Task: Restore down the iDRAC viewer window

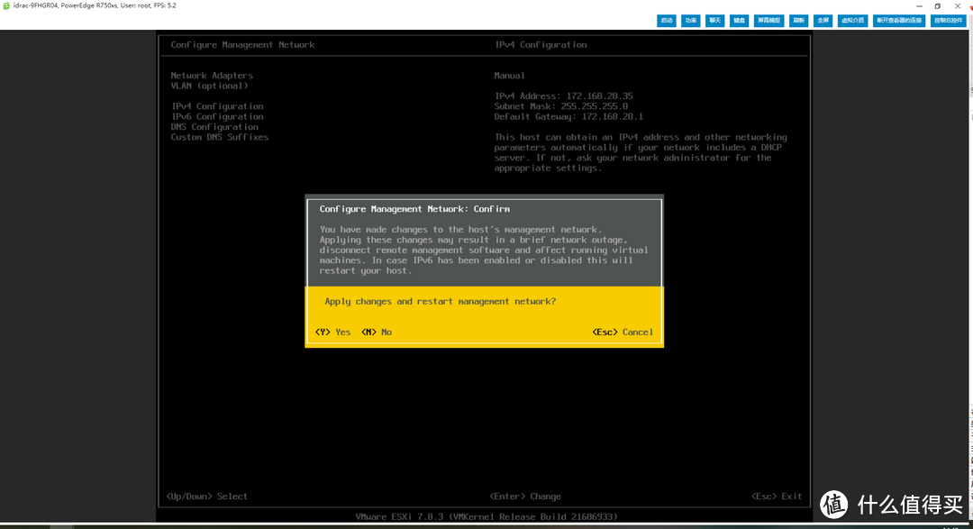Action: (938, 6)
